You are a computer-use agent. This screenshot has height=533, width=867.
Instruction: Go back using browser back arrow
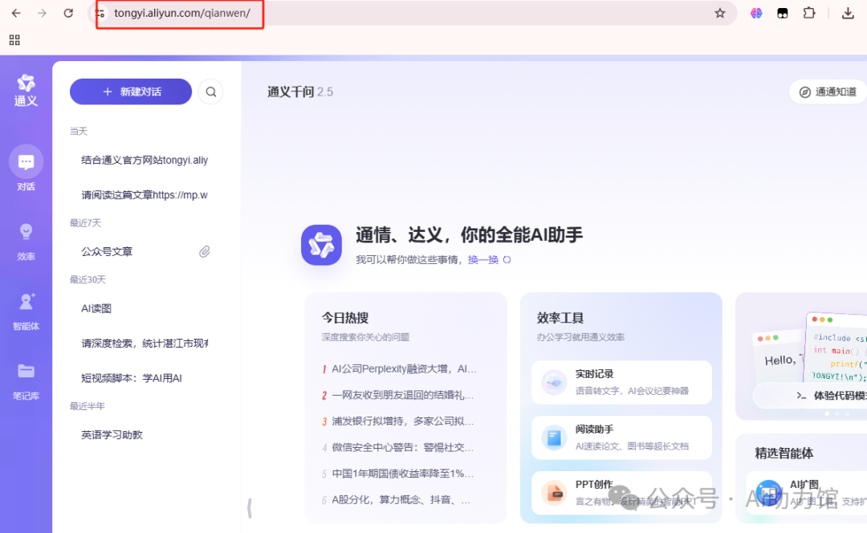[x=16, y=13]
